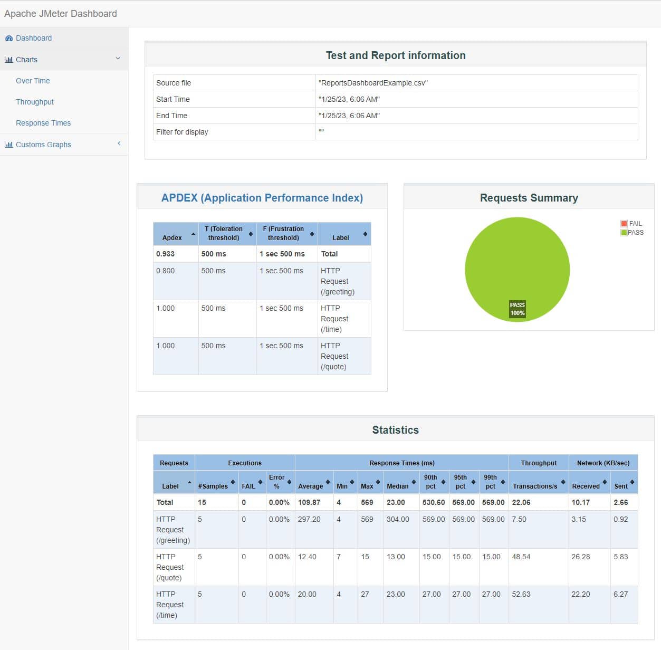Sort Statistics by Transactions/s column

click(539, 482)
